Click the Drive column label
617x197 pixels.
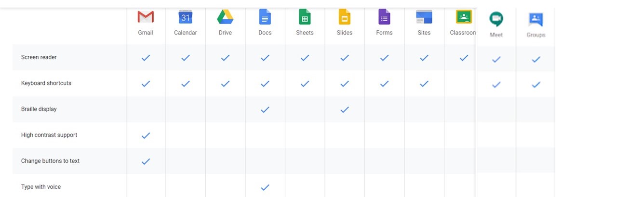(225, 33)
